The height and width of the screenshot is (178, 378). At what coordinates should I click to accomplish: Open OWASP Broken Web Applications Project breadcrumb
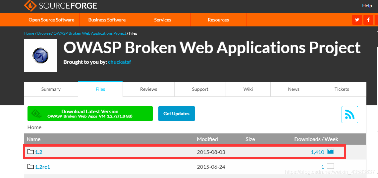[90, 33]
